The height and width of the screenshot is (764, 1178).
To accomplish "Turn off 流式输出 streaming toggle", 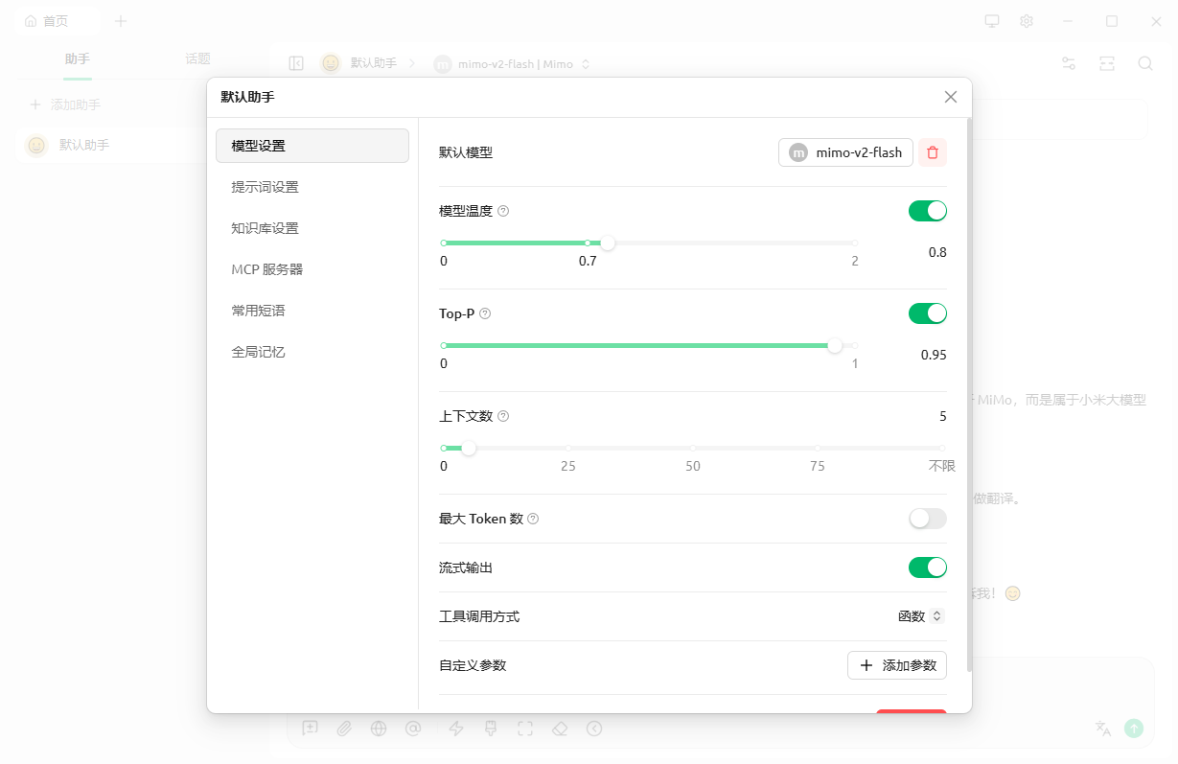I will click(x=927, y=567).
